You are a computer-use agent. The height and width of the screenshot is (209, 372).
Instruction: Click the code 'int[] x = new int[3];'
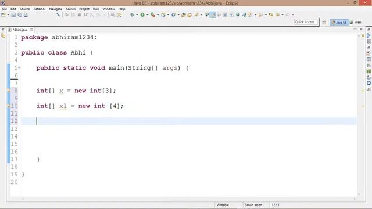pos(76,91)
